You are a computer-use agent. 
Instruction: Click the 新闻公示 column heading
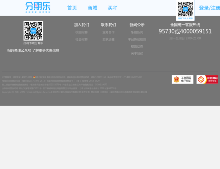[137, 25]
